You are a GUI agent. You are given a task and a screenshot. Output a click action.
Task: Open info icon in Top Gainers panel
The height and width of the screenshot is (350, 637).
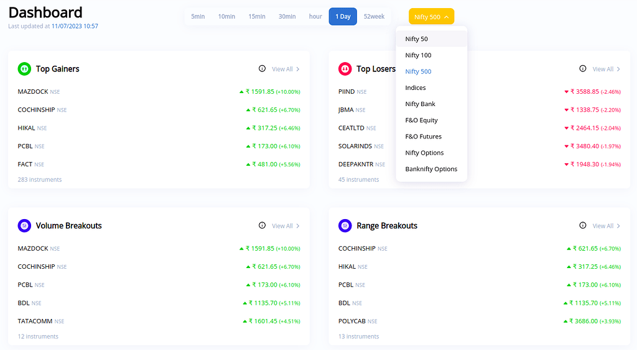tap(262, 68)
